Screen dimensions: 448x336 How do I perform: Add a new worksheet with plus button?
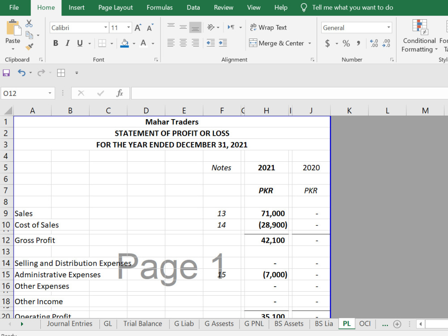pyautogui.click(x=397, y=323)
